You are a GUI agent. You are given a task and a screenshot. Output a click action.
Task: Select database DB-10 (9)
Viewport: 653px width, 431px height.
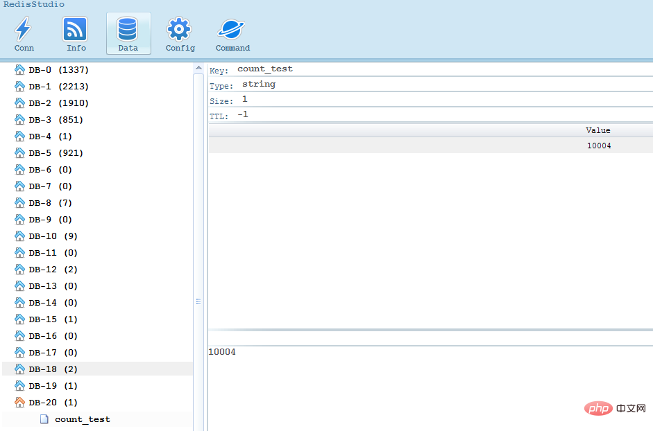coord(53,236)
